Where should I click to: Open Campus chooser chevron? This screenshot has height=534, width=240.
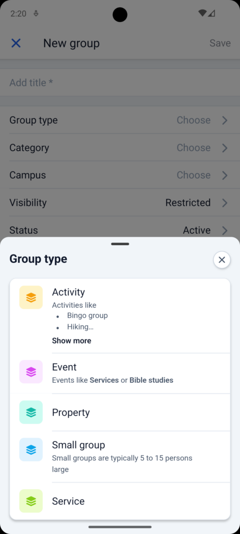click(x=225, y=175)
